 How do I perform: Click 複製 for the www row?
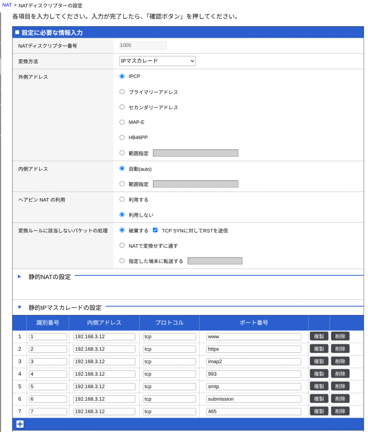[319, 337]
